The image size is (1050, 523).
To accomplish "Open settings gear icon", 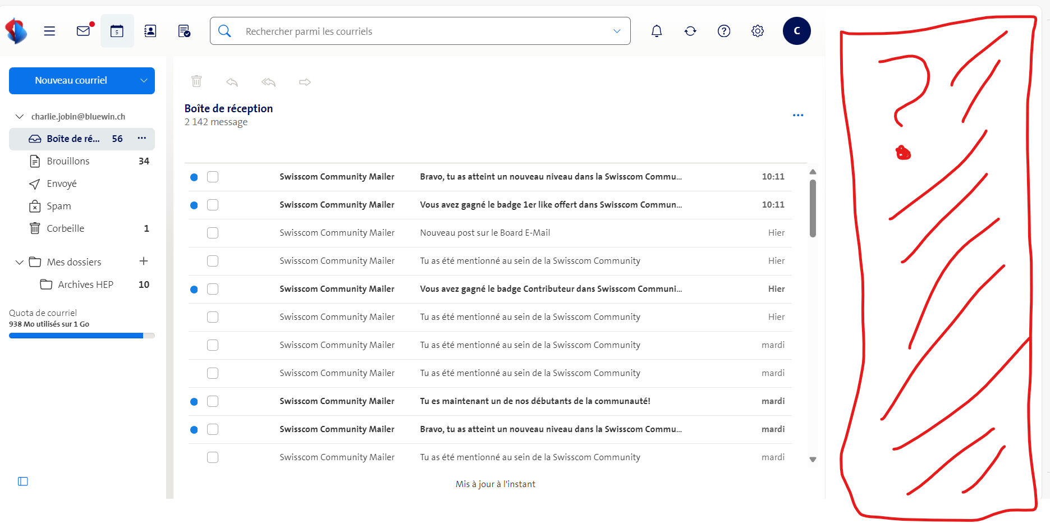I will (757, 31).
